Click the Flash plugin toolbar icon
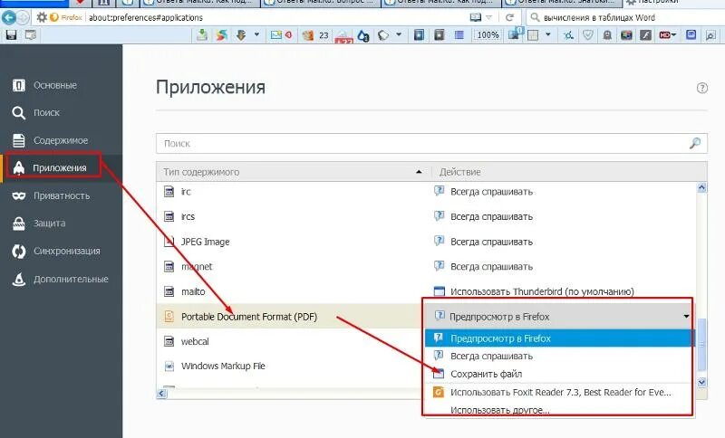The image size is (725, 438). pos(645,35)
